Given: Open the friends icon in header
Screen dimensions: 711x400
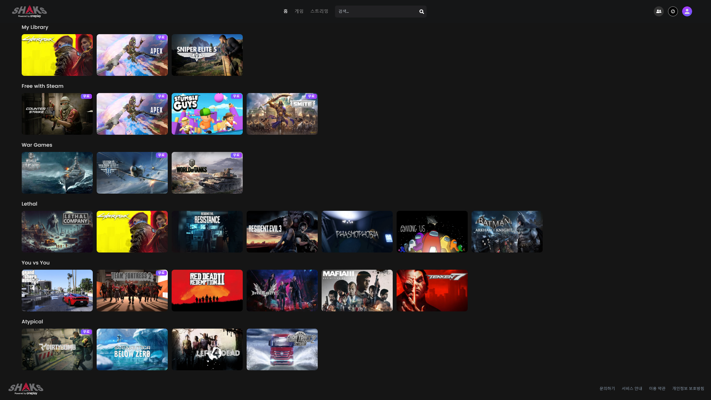Looking at the screenshot, I should pos(659,11).
